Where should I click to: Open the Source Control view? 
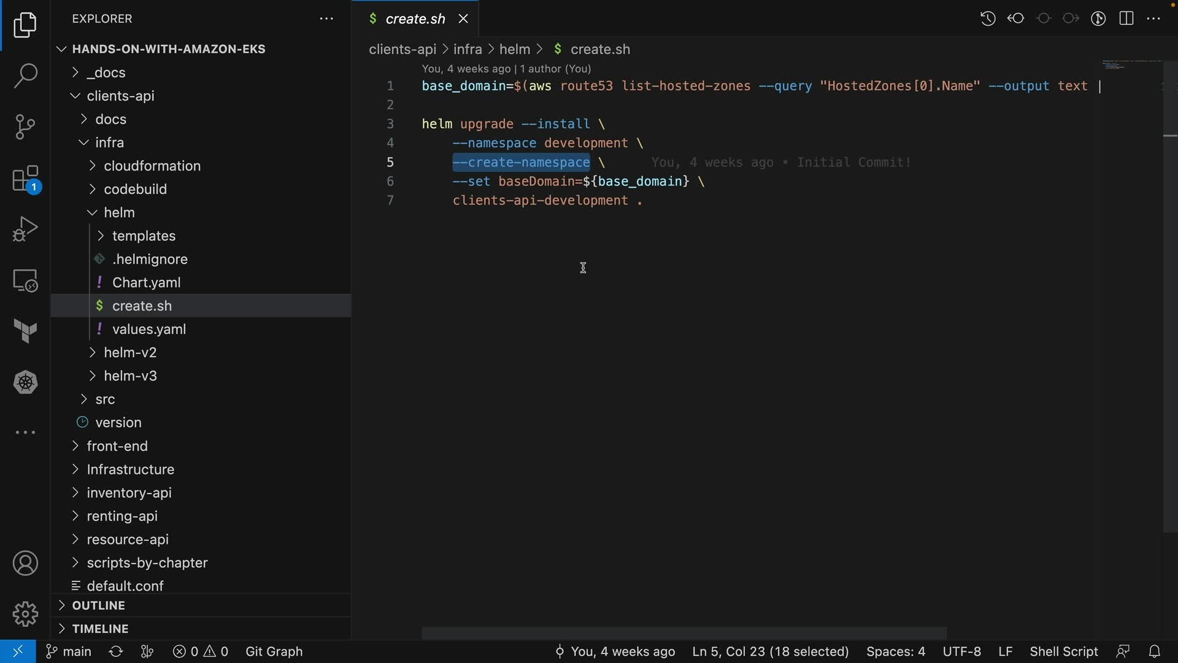(25, 127)
